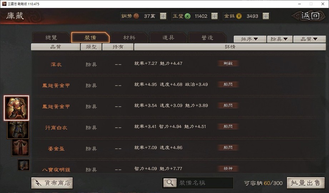Click the 返回 back button
The height and width of the screenshot is (193, 329).
(310, 16)
